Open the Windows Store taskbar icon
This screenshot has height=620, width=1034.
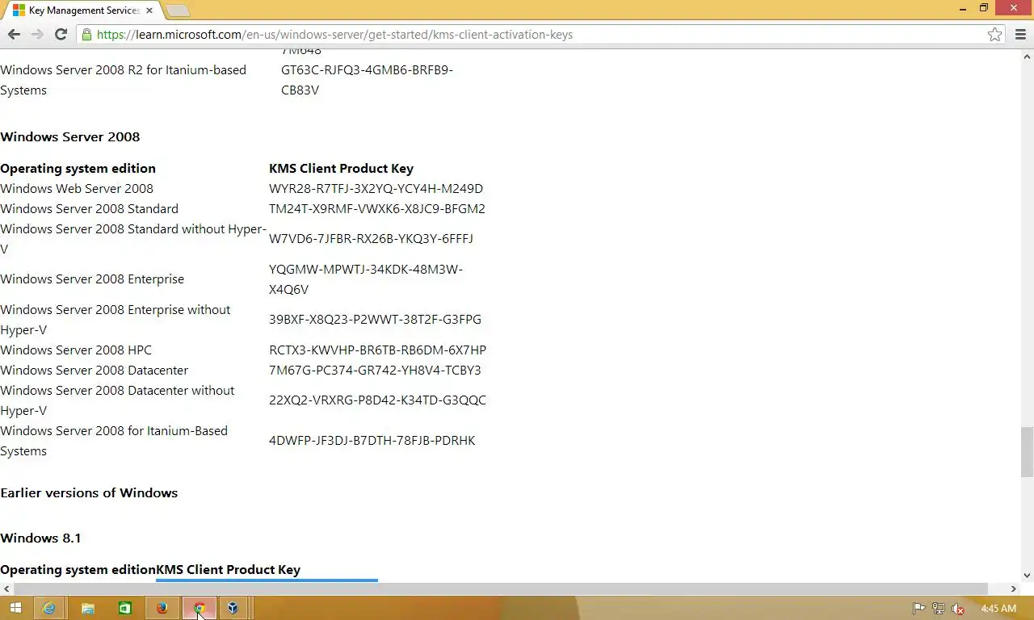click(124, 608)
